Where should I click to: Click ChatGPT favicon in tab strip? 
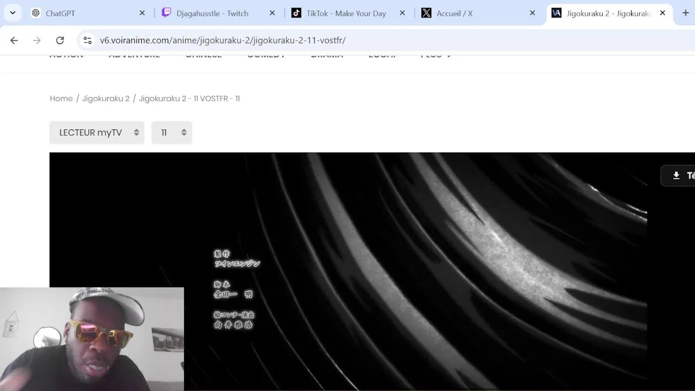[x=36, y=13]
